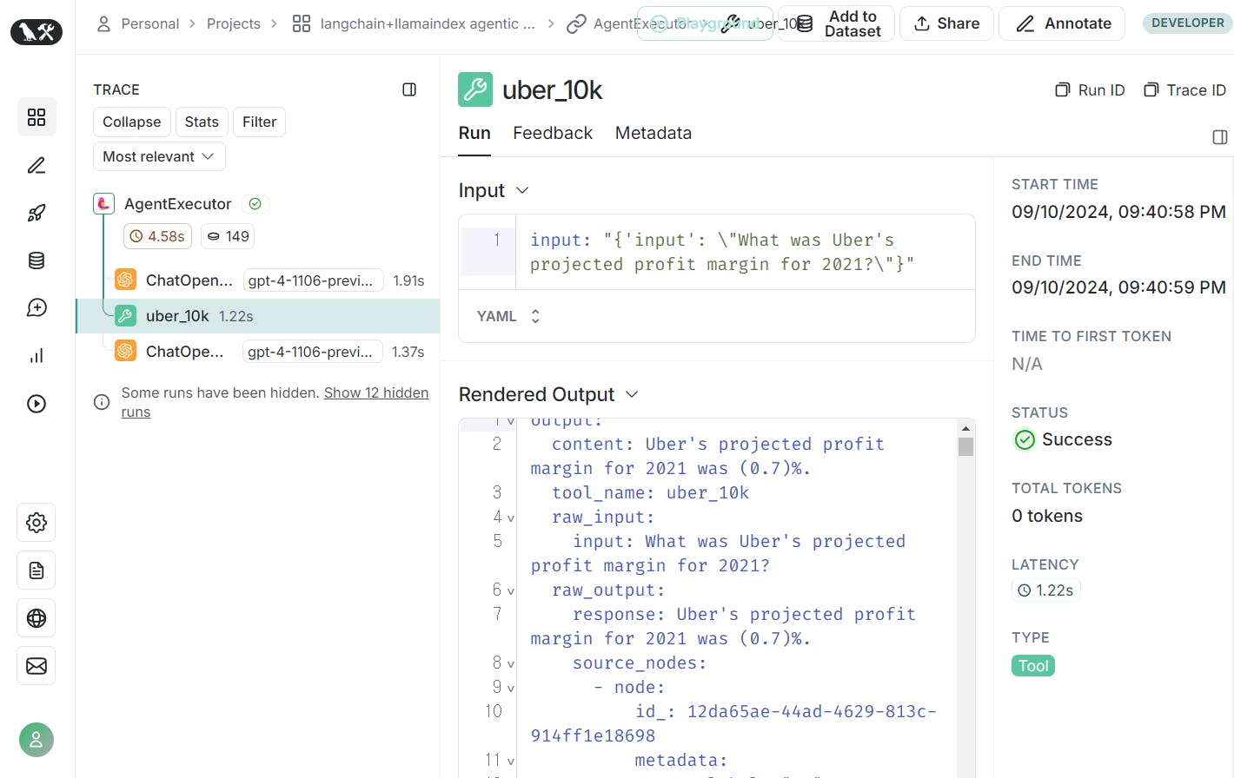Click the Success status indicator
Screen dimensions: 1234x778
point(1063,439)
